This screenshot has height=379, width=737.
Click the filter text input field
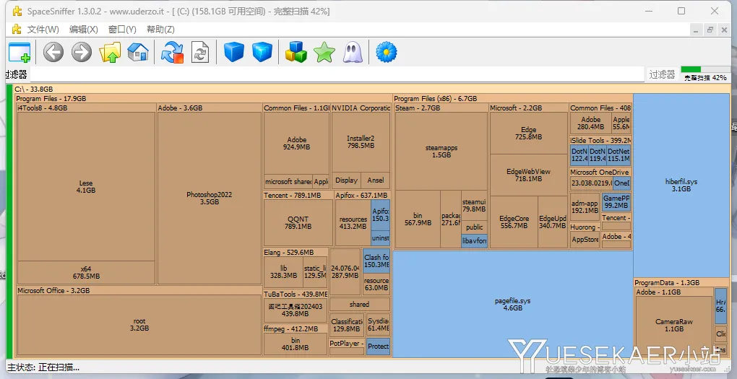pos(337,74)
